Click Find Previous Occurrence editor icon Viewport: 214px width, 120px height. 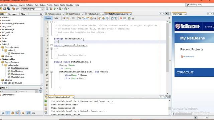click(x=83, y=18)
